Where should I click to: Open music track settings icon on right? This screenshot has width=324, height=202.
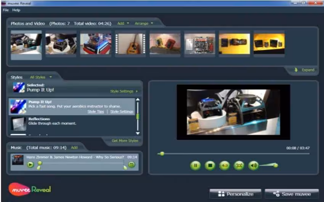(132, 165)
